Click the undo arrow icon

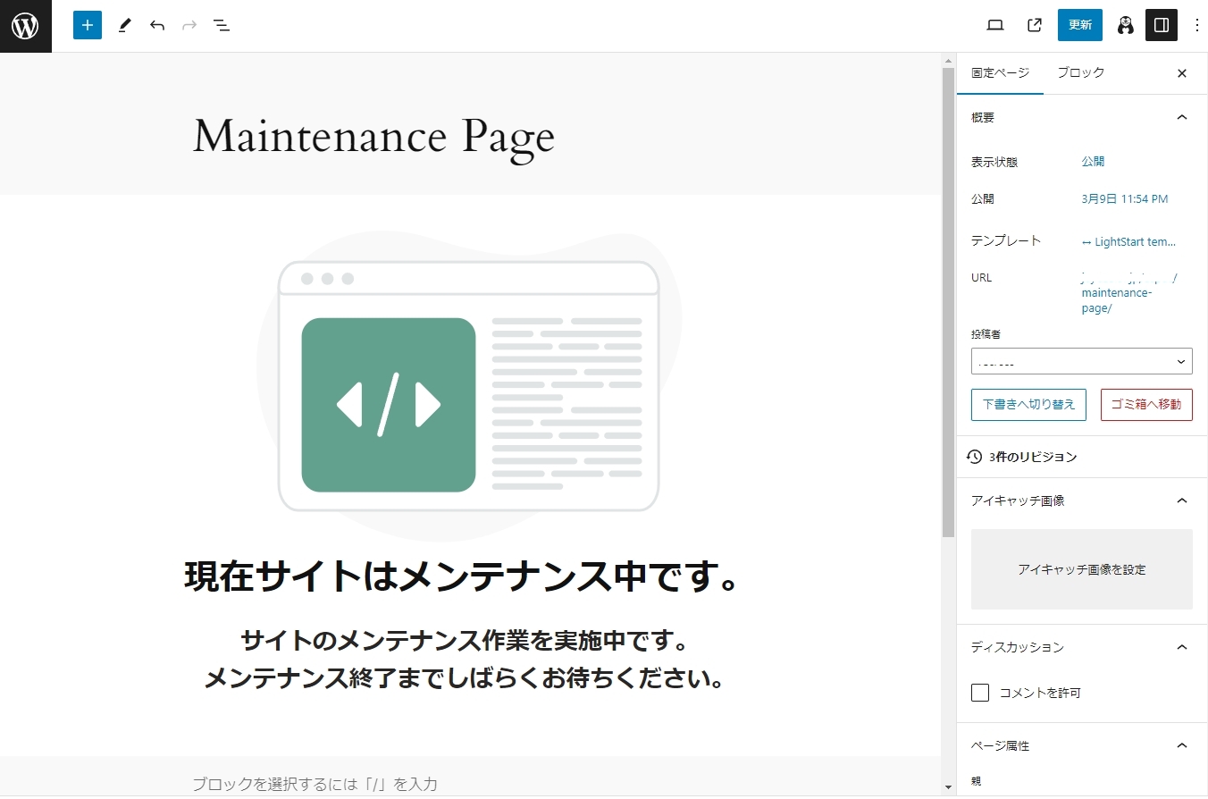click(157, 25)
